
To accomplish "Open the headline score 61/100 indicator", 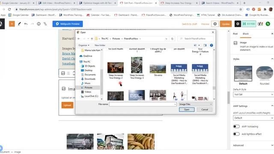I will pos(249,24).
